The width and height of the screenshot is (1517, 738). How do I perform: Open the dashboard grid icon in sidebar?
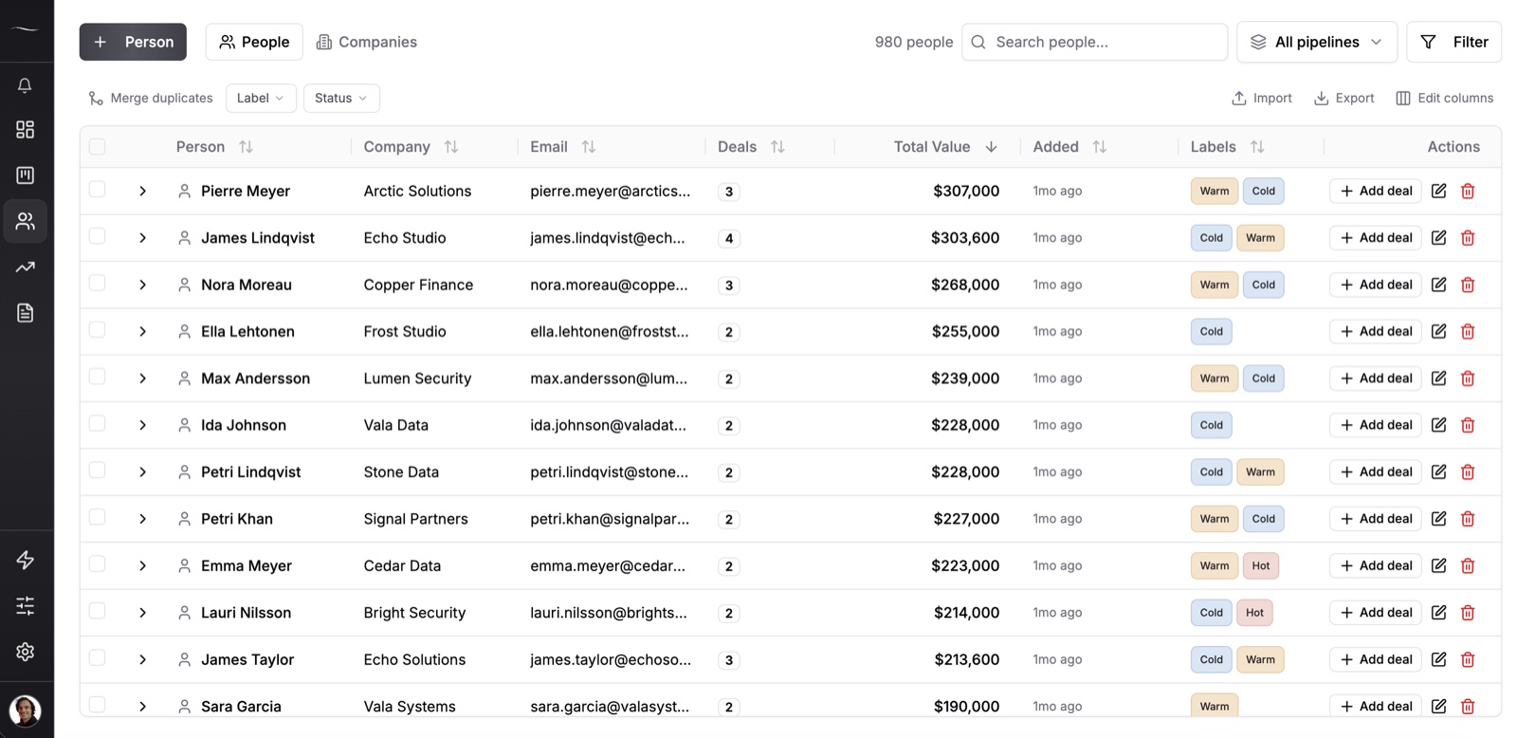pyautogui.click(x=26, y=129)
